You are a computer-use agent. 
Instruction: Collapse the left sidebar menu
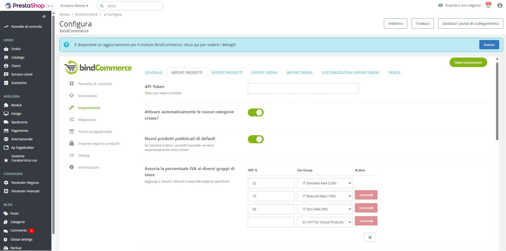[44, 17]
